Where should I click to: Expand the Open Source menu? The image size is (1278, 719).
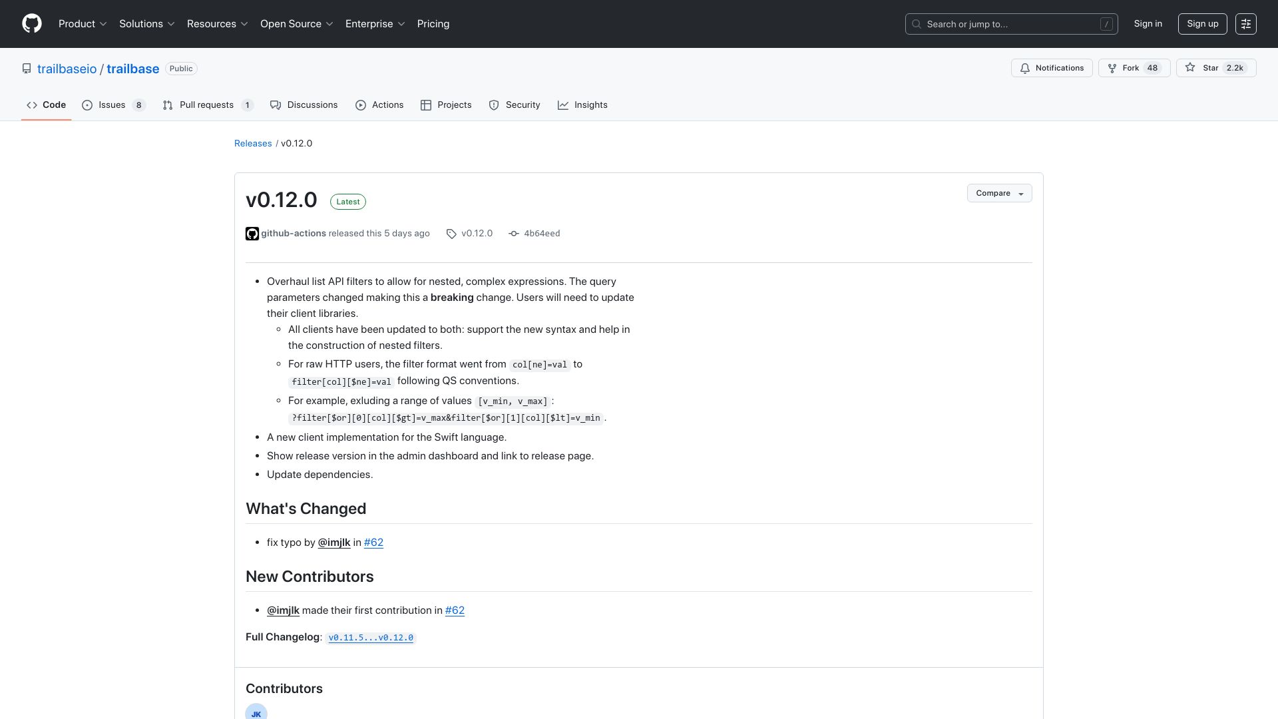click(297, 24)
